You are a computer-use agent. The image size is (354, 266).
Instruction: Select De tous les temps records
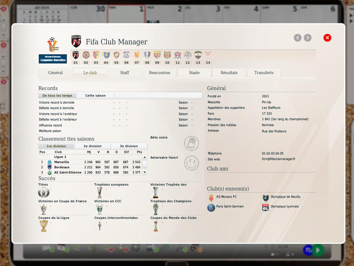pyautogui.click(x=57, y=96)
